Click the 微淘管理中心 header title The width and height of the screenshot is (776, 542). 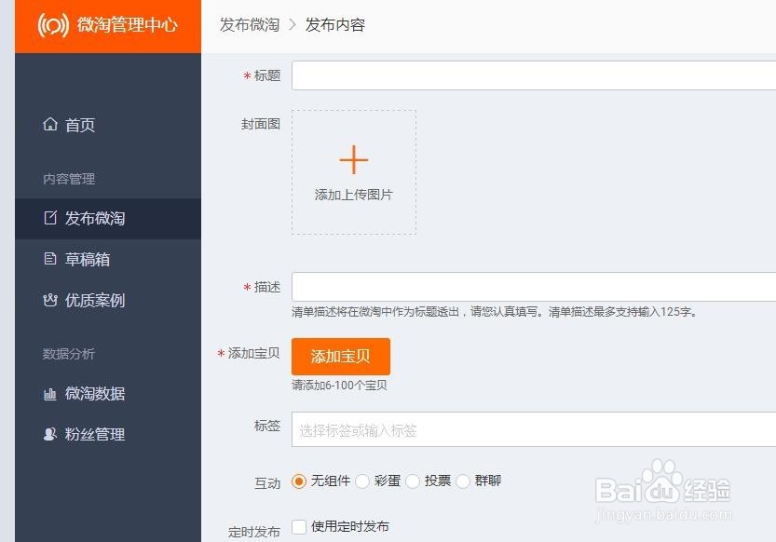[128, 25]
